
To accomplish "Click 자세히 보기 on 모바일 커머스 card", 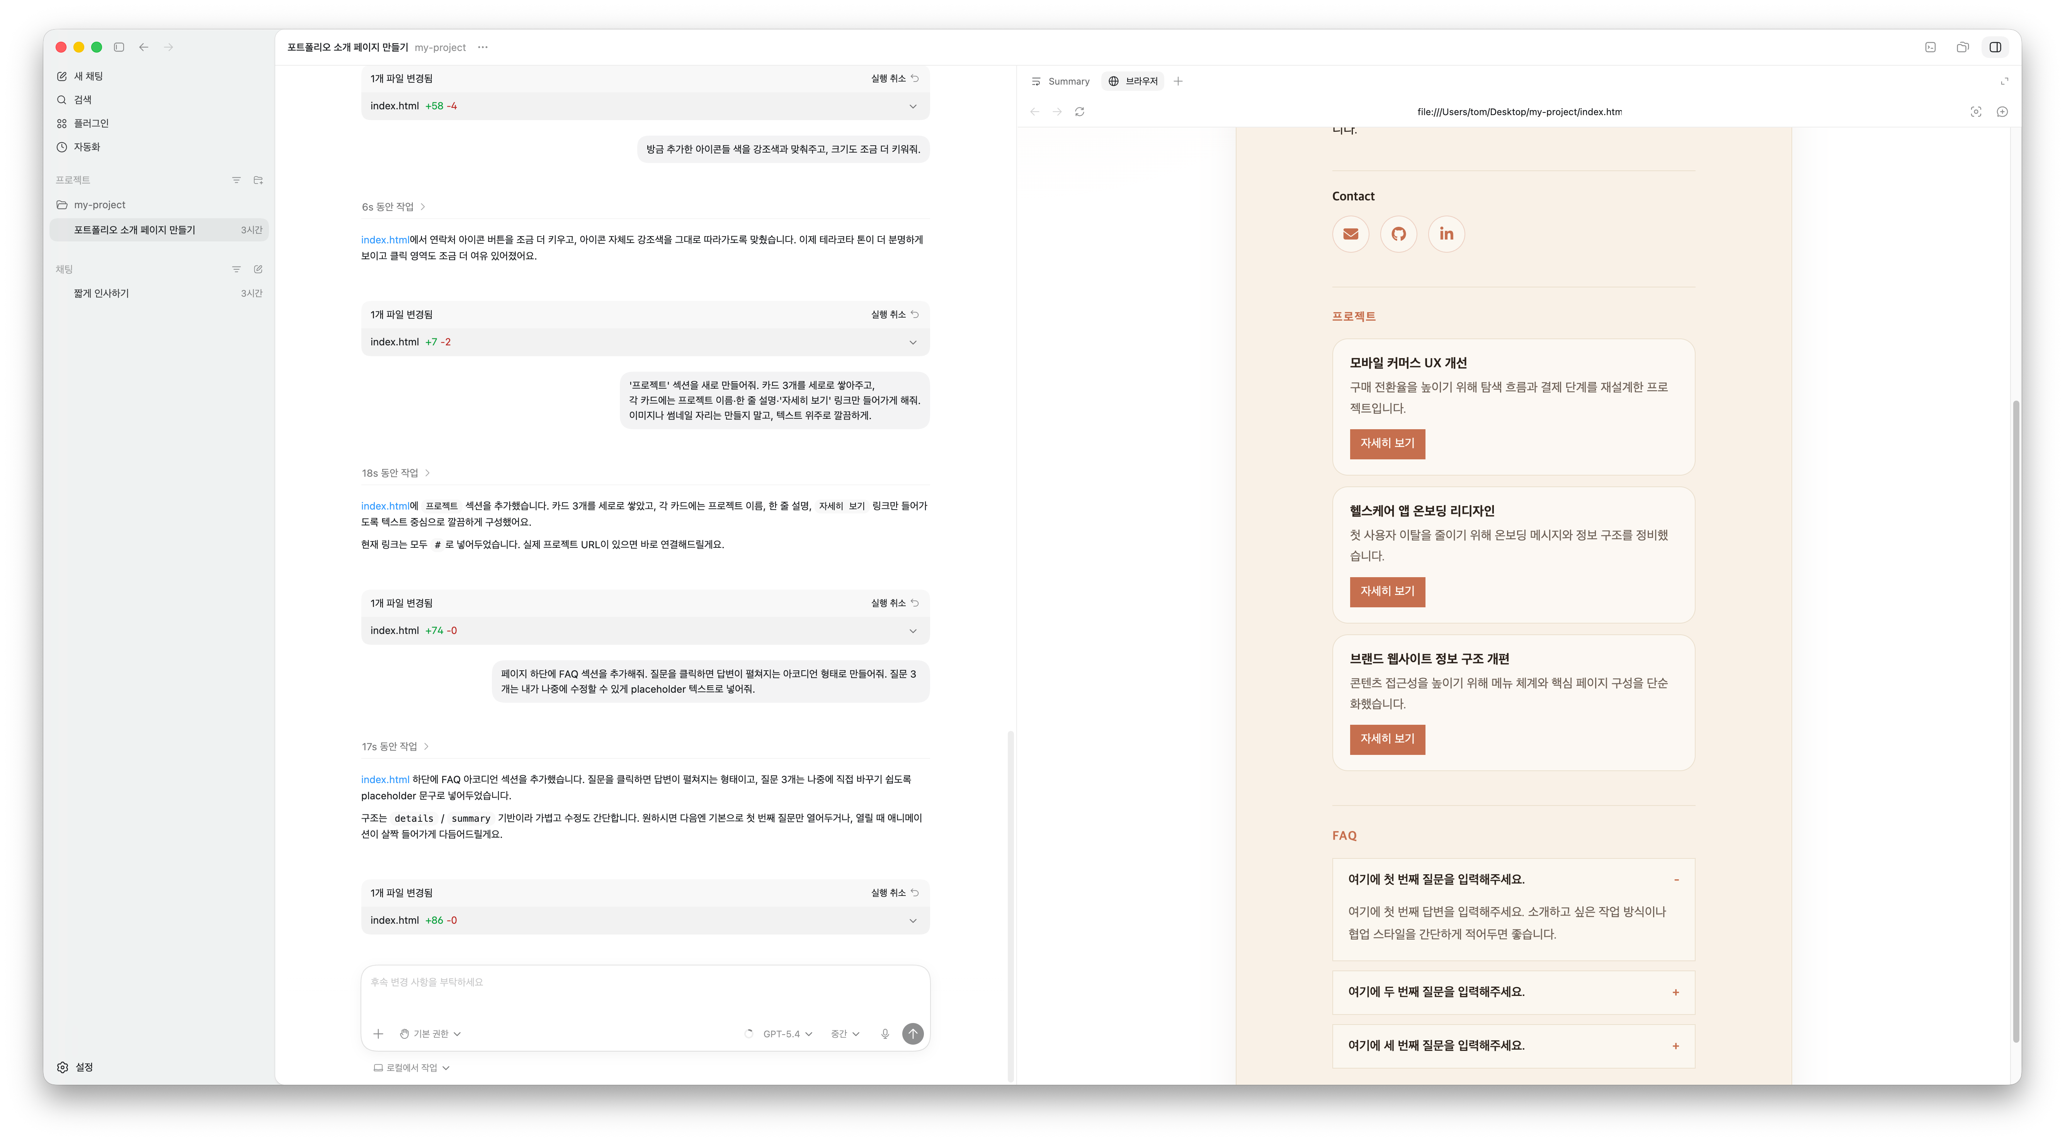I will pos(1387,443).
